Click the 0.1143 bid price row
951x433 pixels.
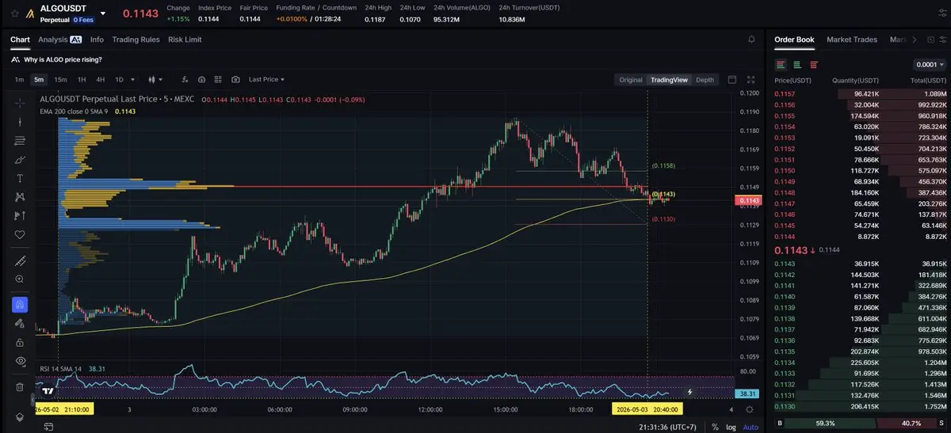click(x=860, y=264)
